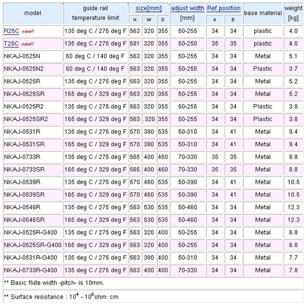306x305 pixels.
Task: Click plastic base material in R25C row
Action: pos(263,31)
